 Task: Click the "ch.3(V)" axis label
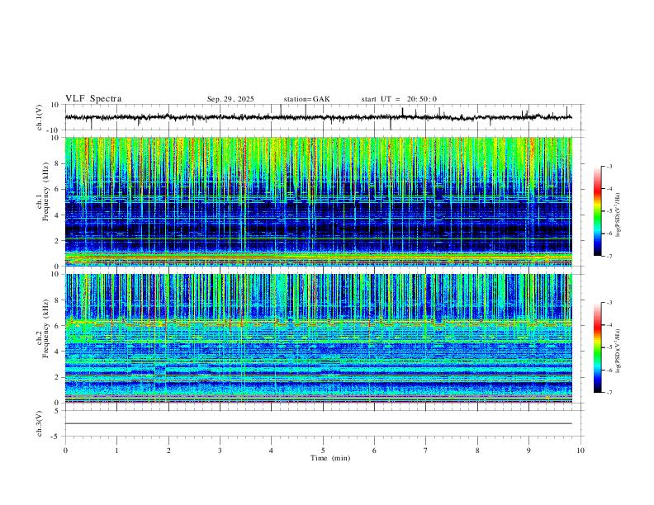40,423
